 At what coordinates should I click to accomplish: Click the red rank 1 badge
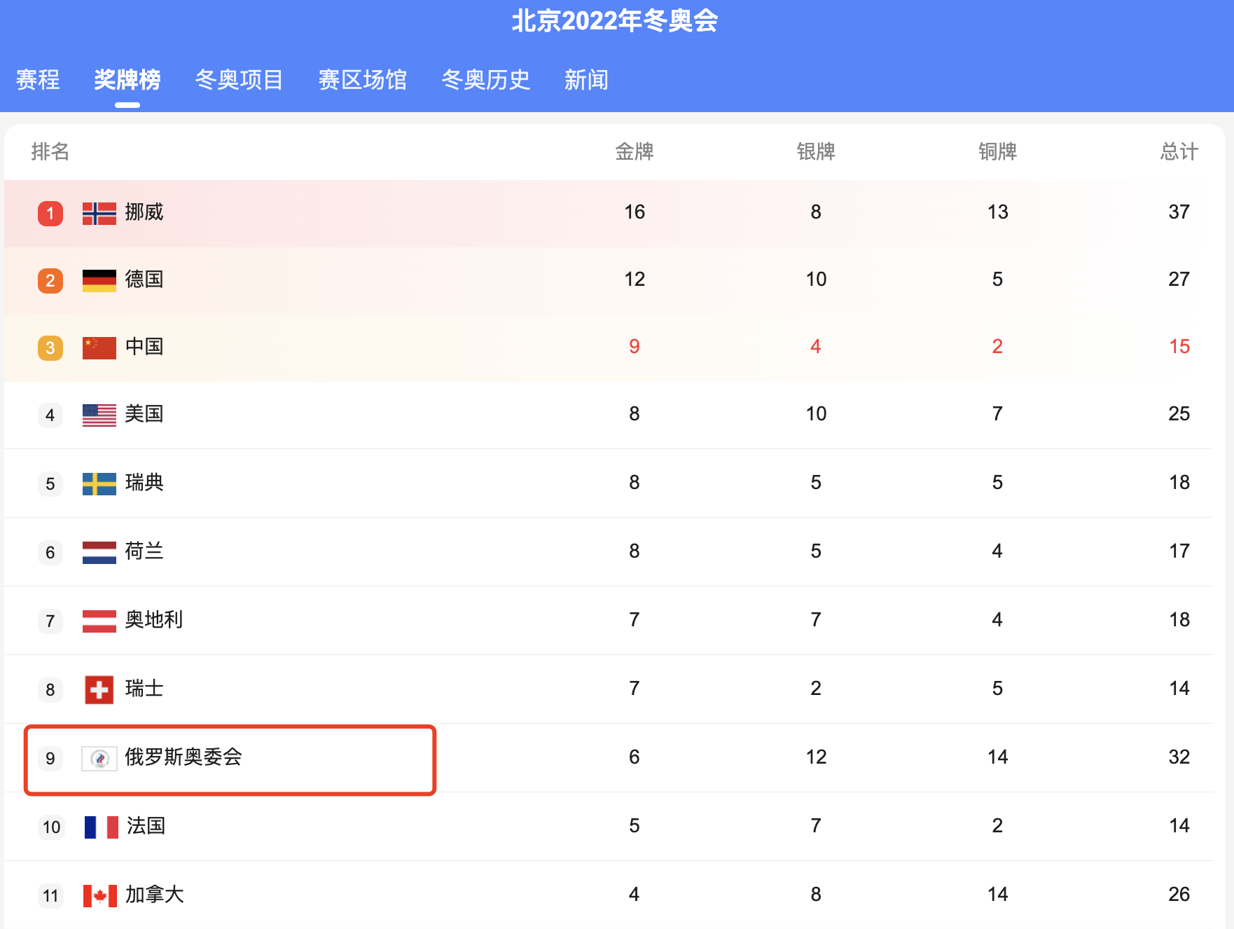click(x=50, y=214)
